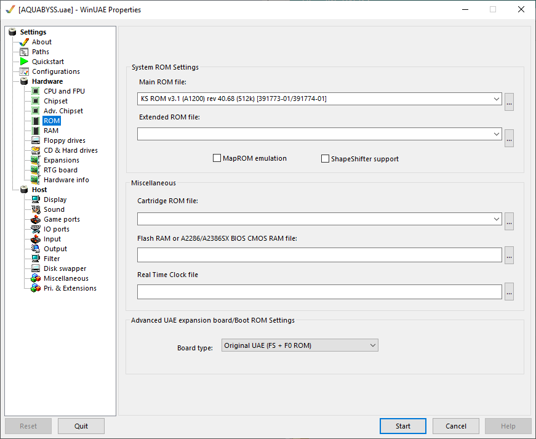Click the CD & Hard drives icon
This screenshot has height=439, width=536.
click(36, 150)
